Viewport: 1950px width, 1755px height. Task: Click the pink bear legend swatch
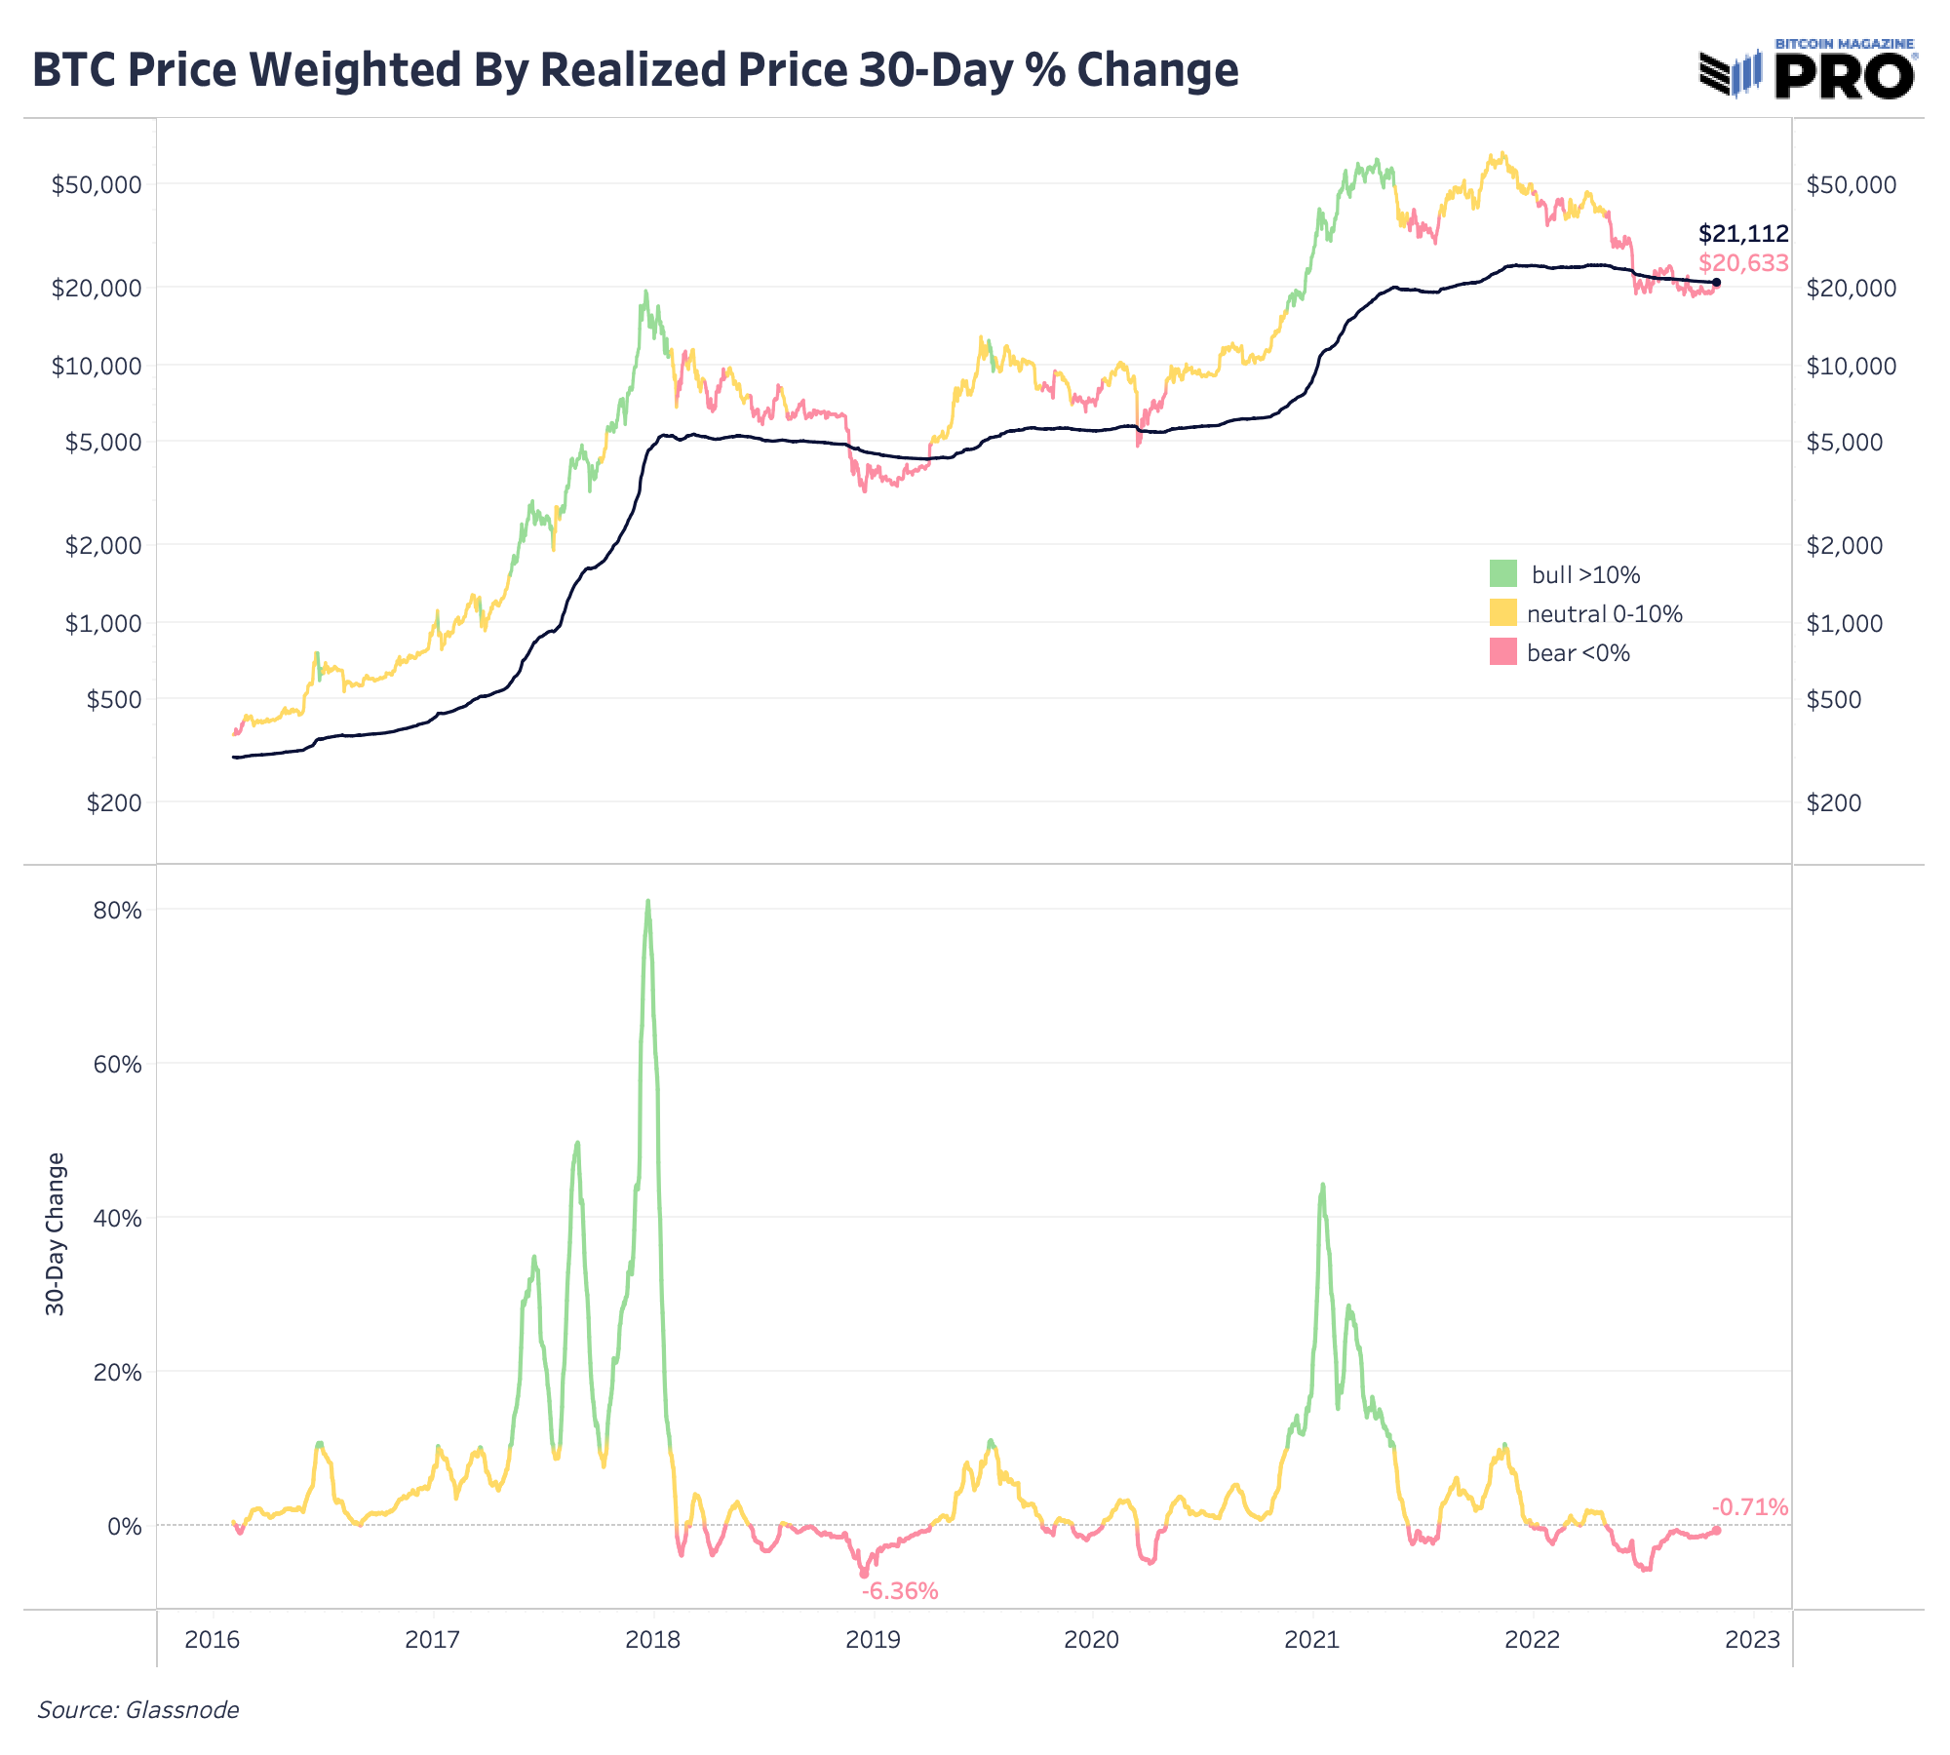click(x=1502, y=652)
